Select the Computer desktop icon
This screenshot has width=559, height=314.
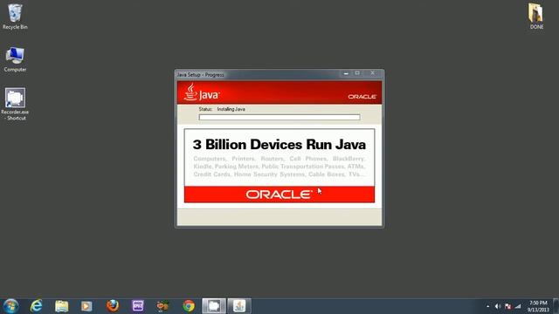tap(15, 59)
